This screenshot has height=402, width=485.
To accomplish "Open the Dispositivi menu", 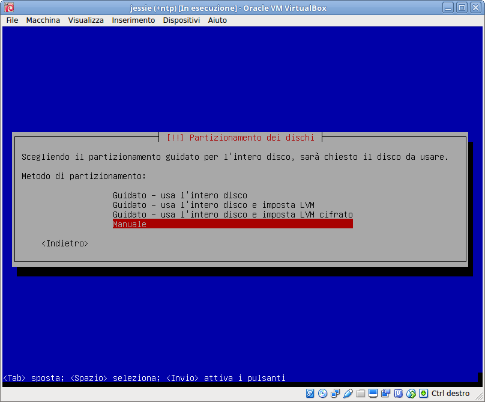I will pos(181,20).
